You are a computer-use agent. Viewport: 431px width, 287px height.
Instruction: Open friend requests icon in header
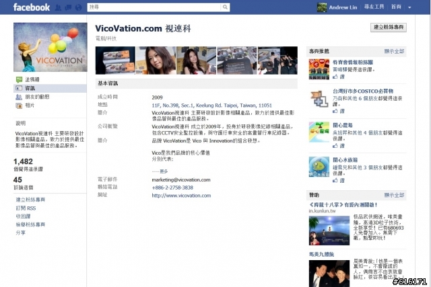(58, 7)
